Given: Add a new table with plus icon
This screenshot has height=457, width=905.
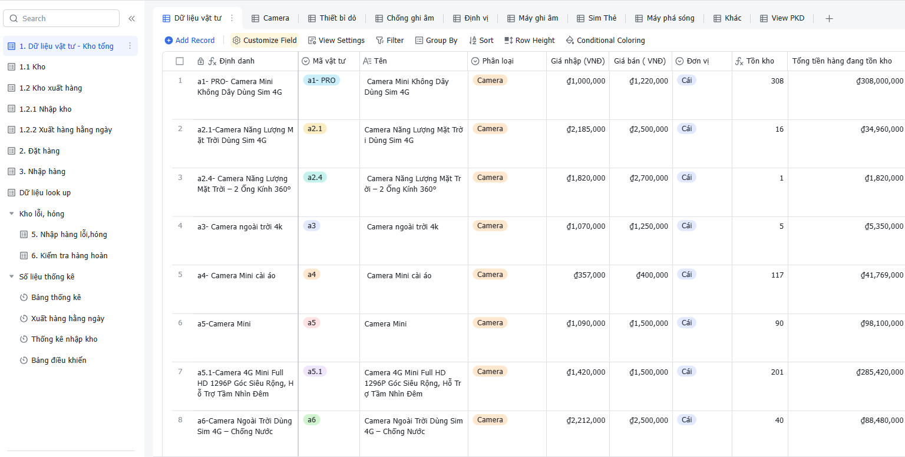Looking at the screenshot, I should tap(829, 18).
